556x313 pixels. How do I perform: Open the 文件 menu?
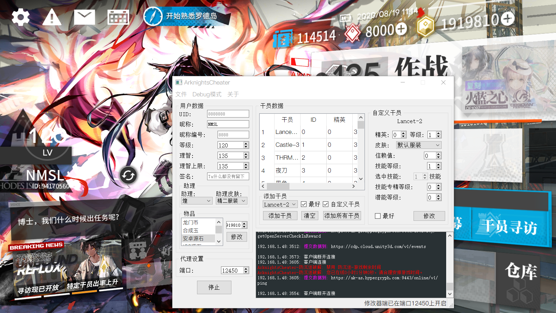(x=181, y=94)
